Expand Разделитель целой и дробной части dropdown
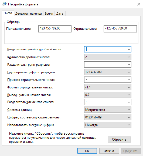This screenshot has height=156, width=143. point(108,49)
